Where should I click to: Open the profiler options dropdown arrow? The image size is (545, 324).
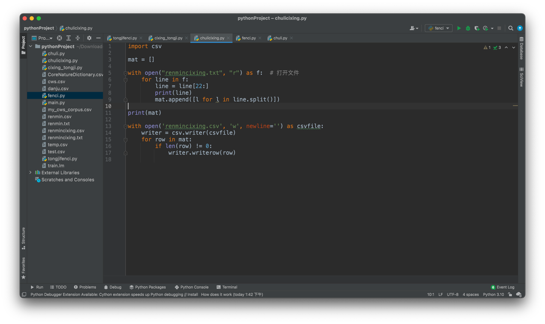(492, 28)
